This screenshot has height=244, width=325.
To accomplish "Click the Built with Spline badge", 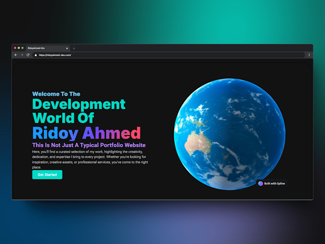I will [272, 183].
